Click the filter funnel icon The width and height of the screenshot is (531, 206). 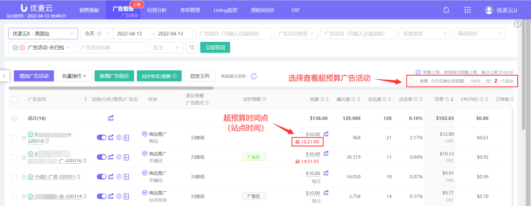192,47
